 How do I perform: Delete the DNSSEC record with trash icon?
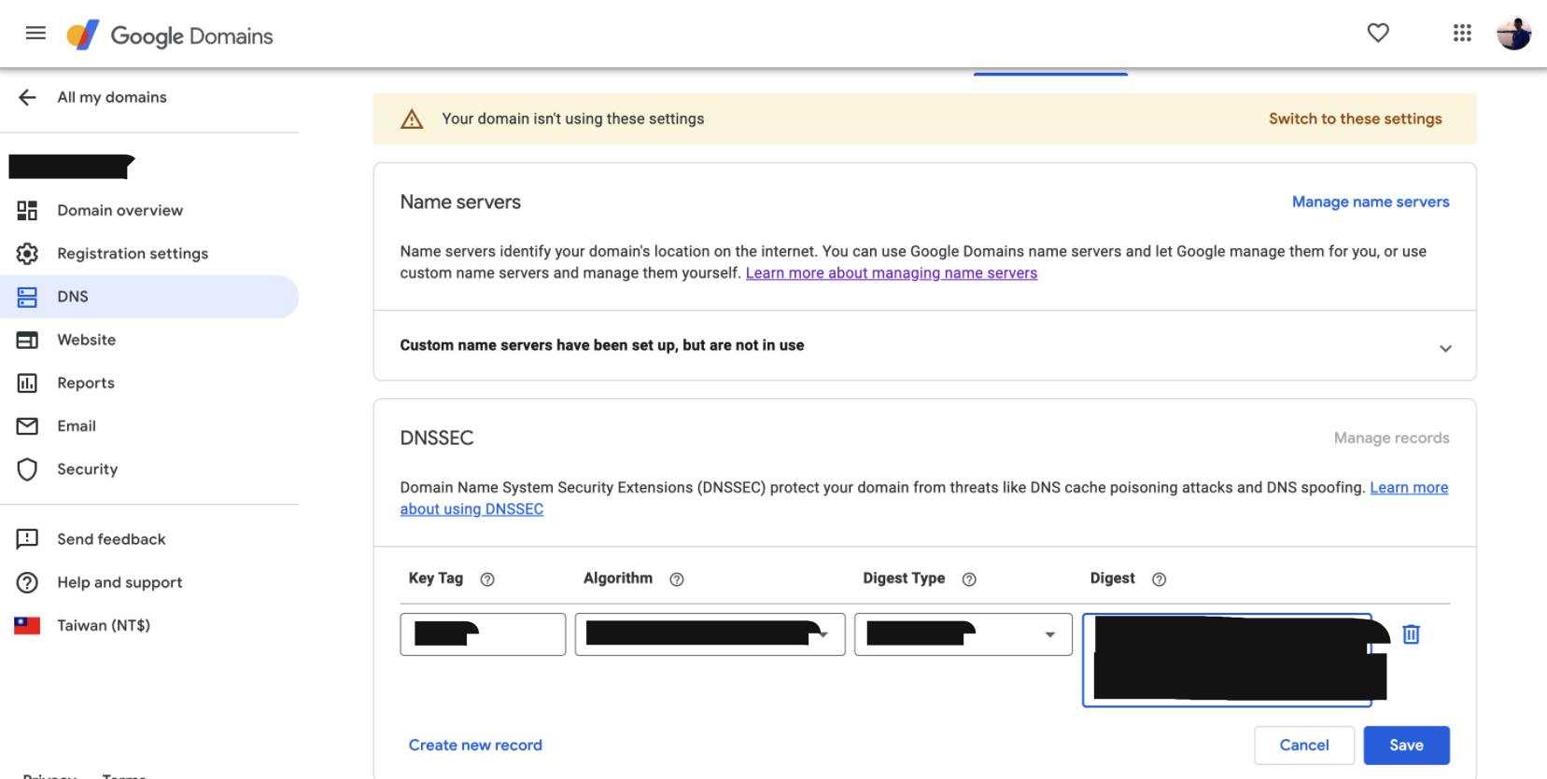click(x=1411, y=634)
